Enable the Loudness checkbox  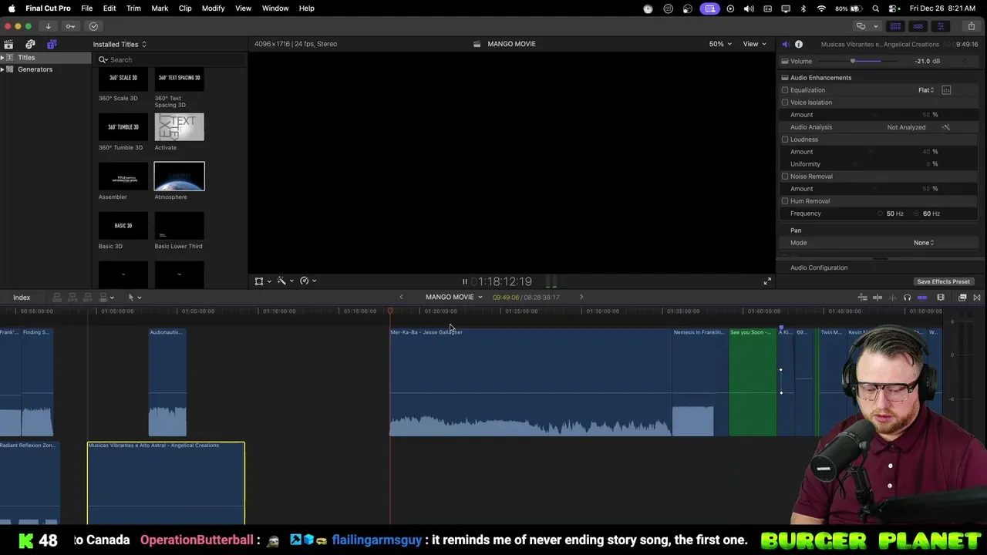click(x=785, y=140)
